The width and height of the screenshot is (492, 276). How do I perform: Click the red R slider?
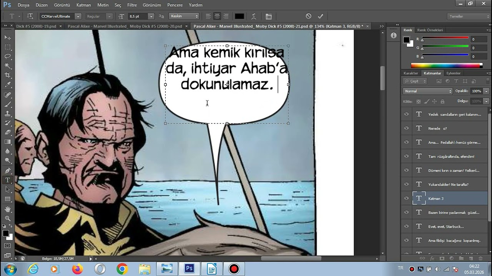445,39
